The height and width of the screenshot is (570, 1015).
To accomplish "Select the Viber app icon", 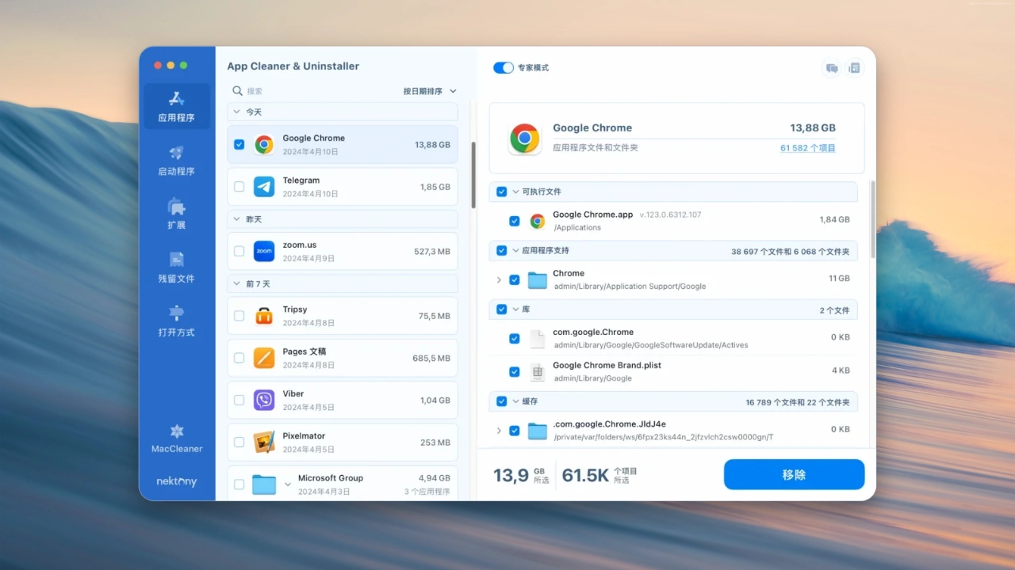I will coord(264,400).
